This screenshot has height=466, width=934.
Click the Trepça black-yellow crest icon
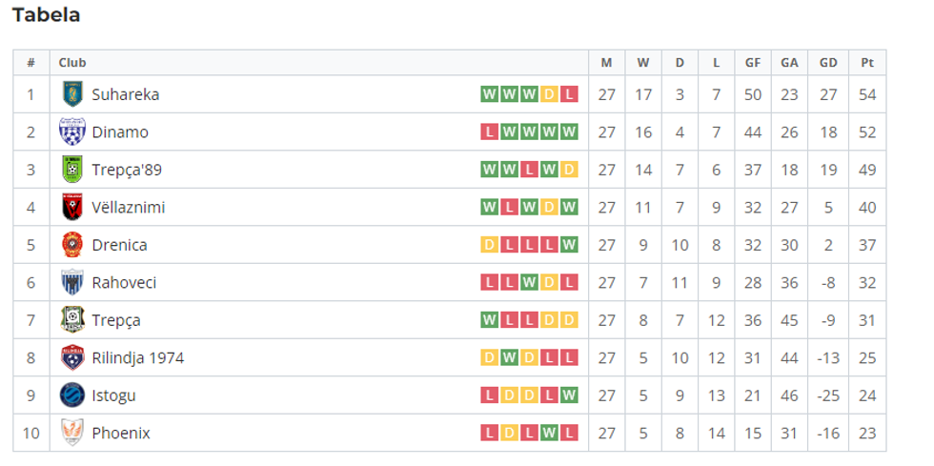72,320
